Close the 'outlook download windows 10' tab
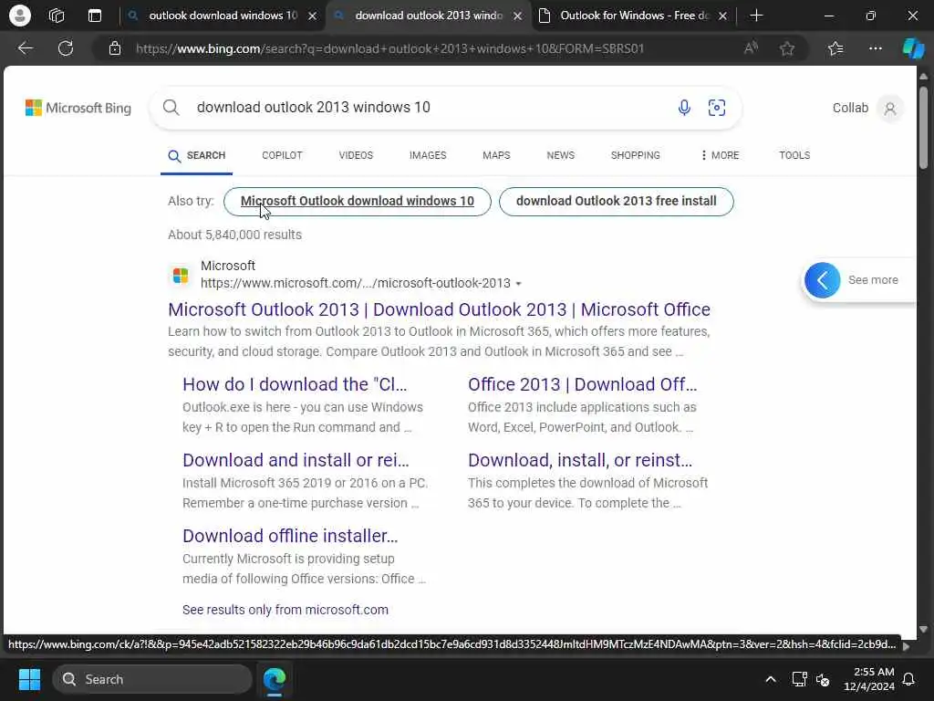 point(312,16)
